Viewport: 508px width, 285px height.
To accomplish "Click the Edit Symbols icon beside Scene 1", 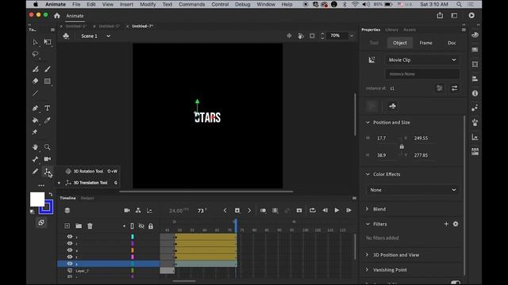I will pyautogui.click(x=66, y=36).
